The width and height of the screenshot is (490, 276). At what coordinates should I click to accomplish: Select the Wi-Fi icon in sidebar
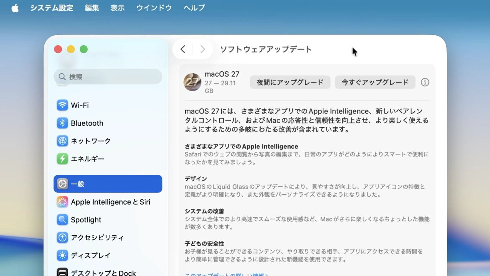click(x=62, y=105)
